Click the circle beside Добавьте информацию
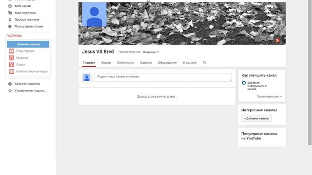 244,83
